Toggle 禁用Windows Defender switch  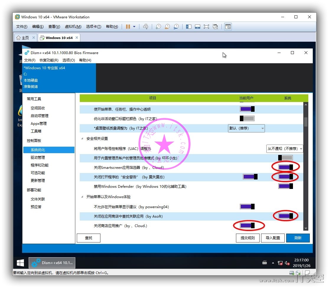(286, 186)
